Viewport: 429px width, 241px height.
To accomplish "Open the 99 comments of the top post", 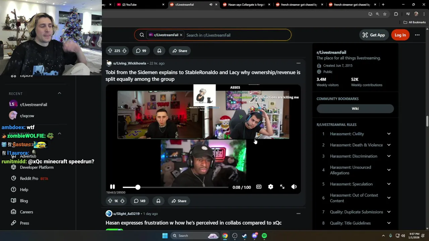I will coord(141,51).
